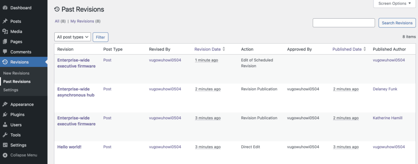Sort by Revision Date column header

tap(208, 49)
